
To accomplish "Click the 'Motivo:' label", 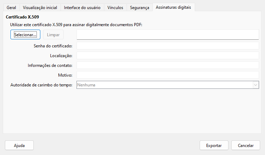I will (x=65, y=75).
